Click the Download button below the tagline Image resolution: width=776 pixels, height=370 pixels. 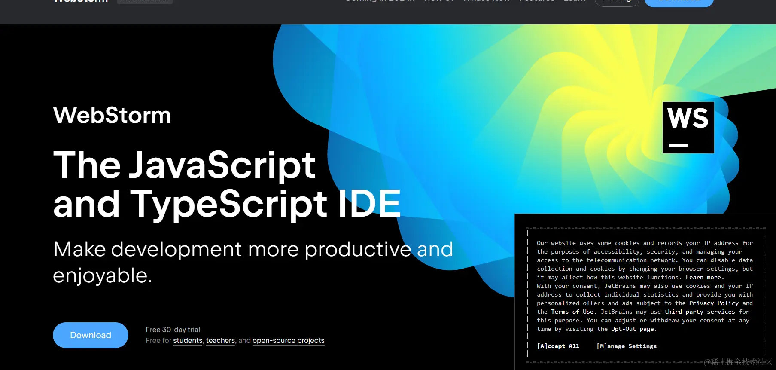(x=91, y=335)
